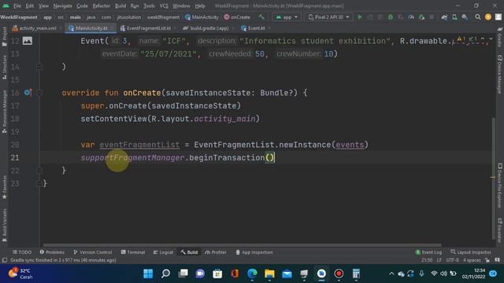
Task: Open the Build menu
Action: (x=120, y=6)
